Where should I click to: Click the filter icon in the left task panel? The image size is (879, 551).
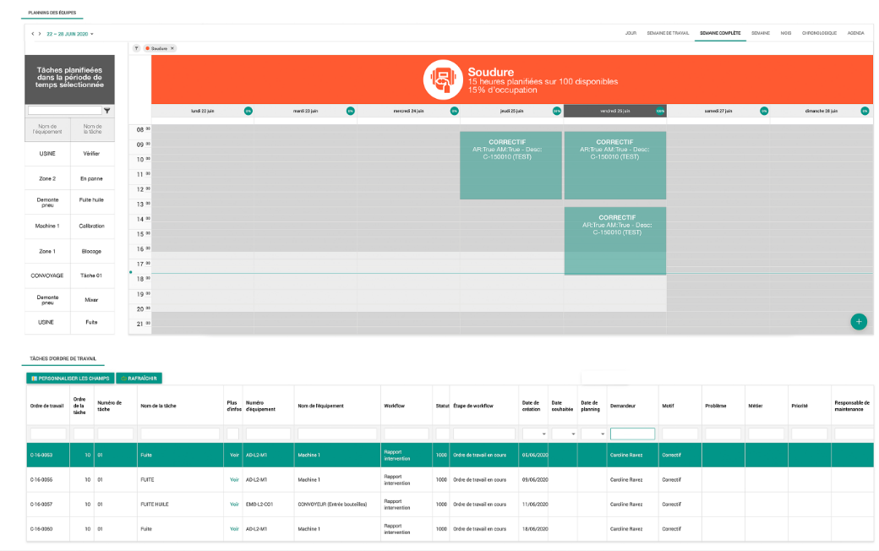click(x=107, y=110)
